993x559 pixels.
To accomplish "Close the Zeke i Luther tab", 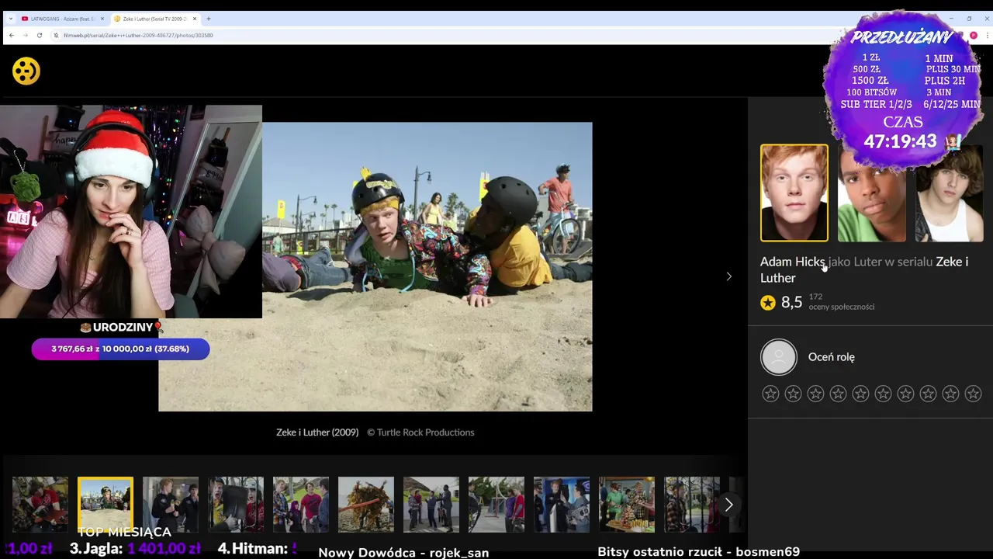I will (x=195, y=19).
